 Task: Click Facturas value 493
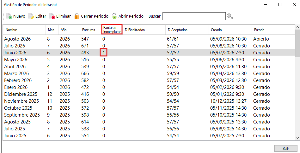[85, 53]
